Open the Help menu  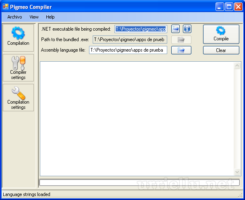point(50,17)
